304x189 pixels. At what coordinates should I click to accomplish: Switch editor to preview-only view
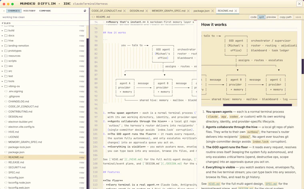(271, 17)
